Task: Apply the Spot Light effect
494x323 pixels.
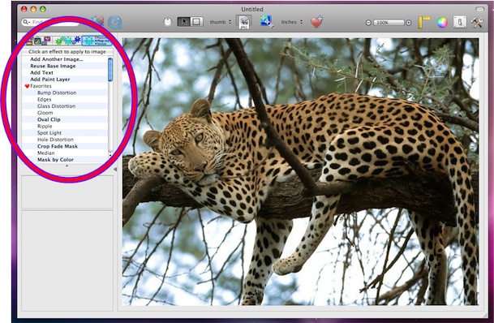Action: pos(49,133)
